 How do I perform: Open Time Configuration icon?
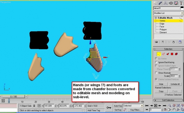tap(165, 110)
